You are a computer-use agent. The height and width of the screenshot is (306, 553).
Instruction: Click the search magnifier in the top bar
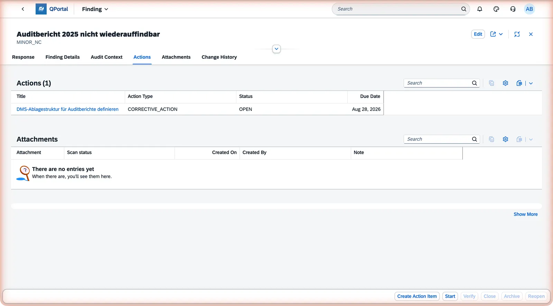pos(464,9)
